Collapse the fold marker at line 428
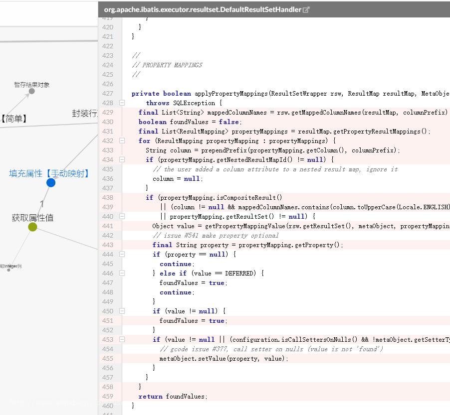 [x=122, y=103]
